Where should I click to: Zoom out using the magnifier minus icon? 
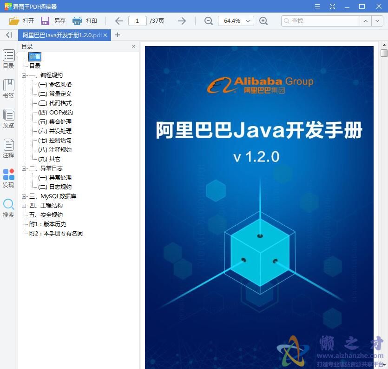coord(208,21)
